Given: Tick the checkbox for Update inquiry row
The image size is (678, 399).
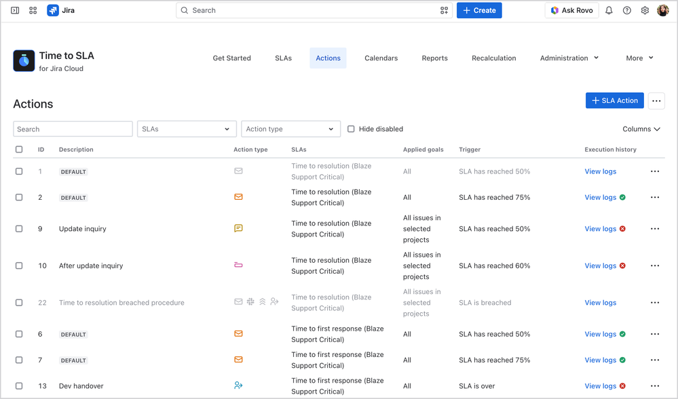Looking at the screenshot, I should 19,229.
